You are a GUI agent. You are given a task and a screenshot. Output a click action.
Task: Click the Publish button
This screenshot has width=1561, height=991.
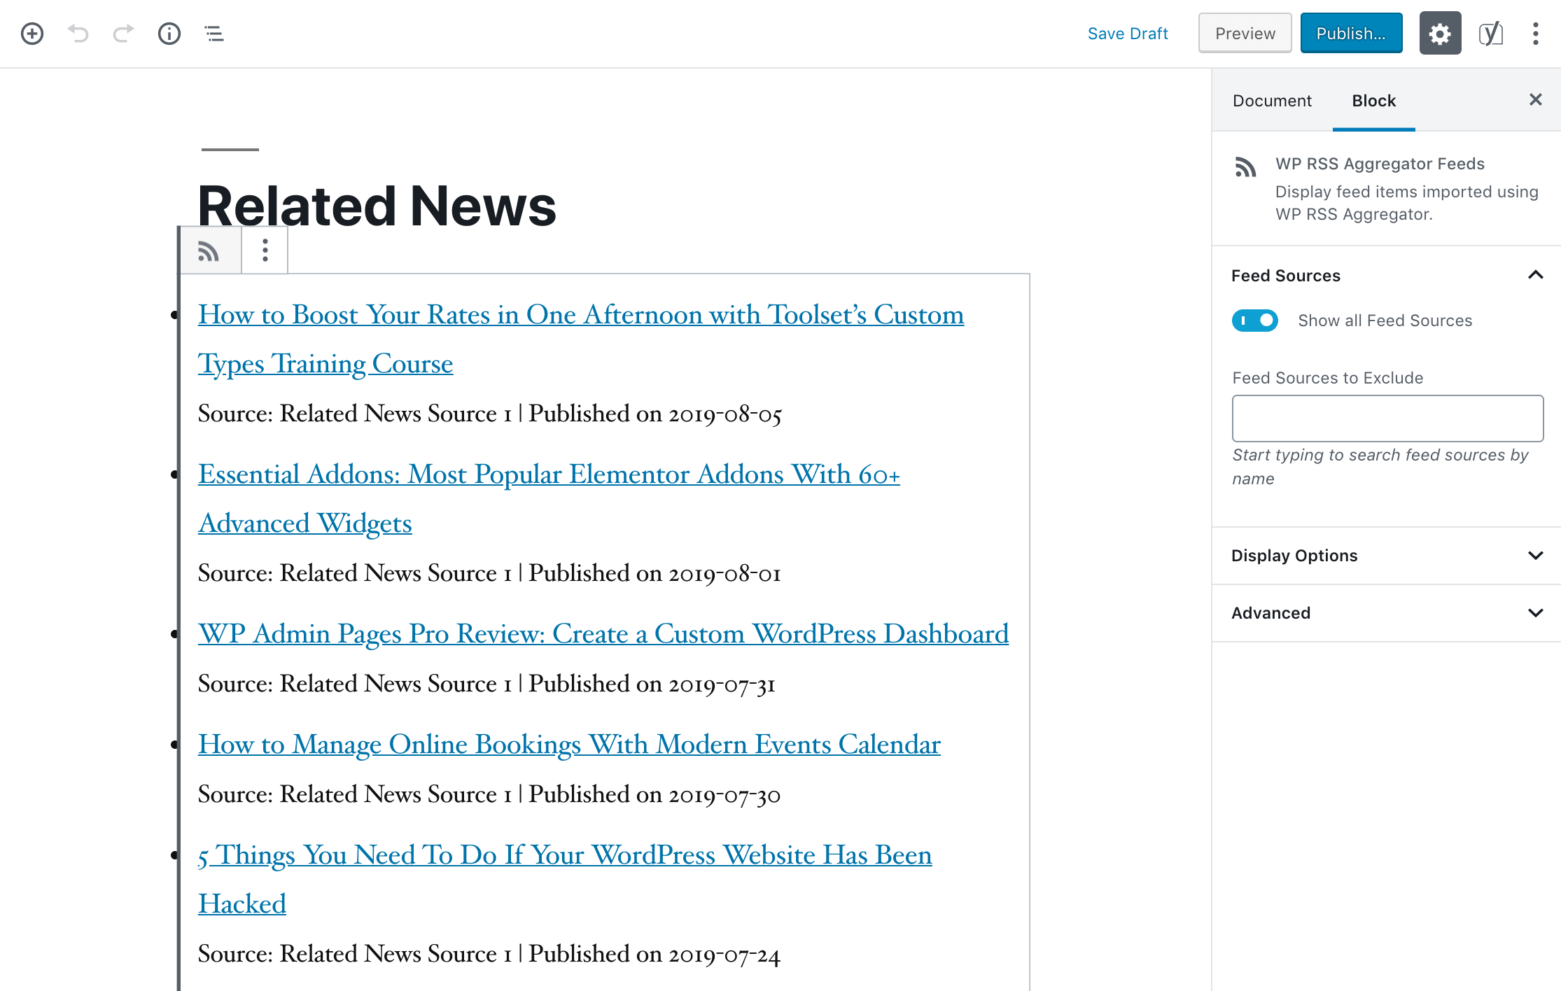click(x=1351, y=34)
